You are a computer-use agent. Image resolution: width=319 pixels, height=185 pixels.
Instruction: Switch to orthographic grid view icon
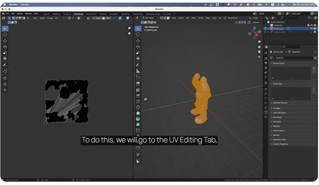click(259, 57)
